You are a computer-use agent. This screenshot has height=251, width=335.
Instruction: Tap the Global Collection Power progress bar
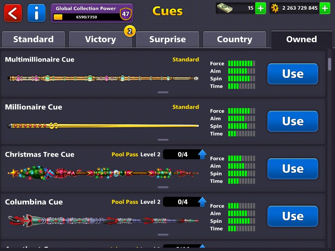pyautogui.click(x=86, y=17)
